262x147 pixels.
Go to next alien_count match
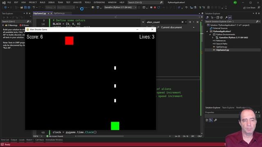[x=190, y=22]
